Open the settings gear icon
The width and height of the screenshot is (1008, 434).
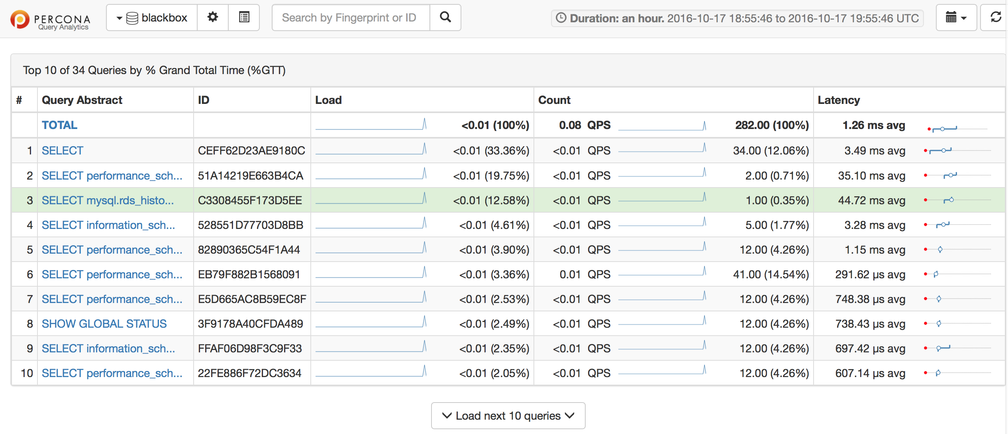click(213, 17)
